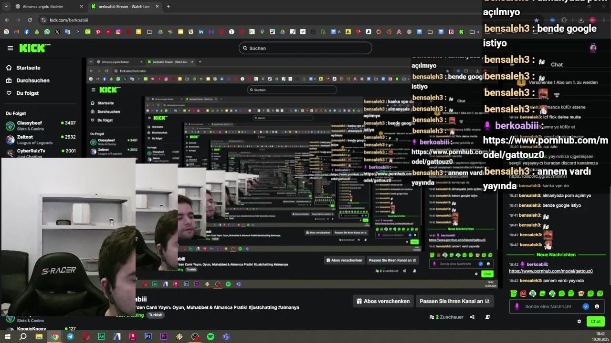Launch Premiere Pro from the taskbar
611x343 pixels.
click(164, 336)
